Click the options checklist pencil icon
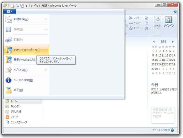Screen dimensions: 183x138 9,70
